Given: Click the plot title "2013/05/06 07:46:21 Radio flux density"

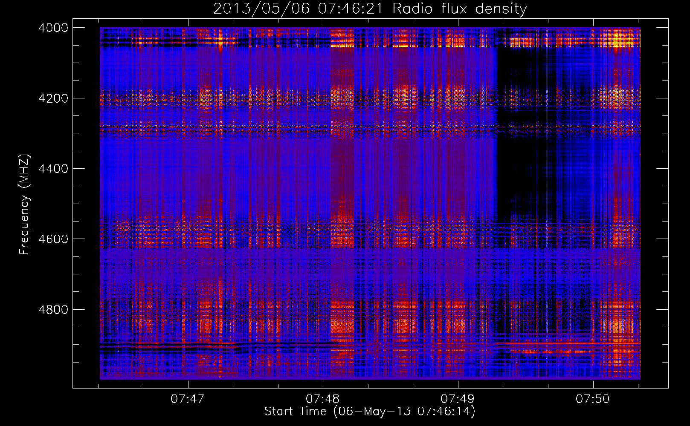Looking at the screenshot, I should click(x=370, y=9).
